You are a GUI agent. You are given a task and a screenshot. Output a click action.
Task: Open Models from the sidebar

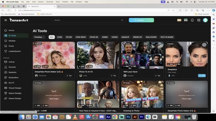coord(12,41)
